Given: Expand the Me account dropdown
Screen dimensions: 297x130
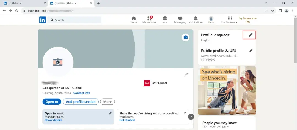Looking at the screenshot, I should point(211,20).
